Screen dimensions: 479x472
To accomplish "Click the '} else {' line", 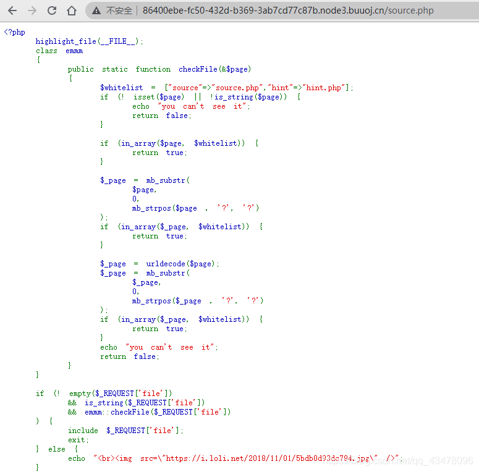I will click(57, 449).
